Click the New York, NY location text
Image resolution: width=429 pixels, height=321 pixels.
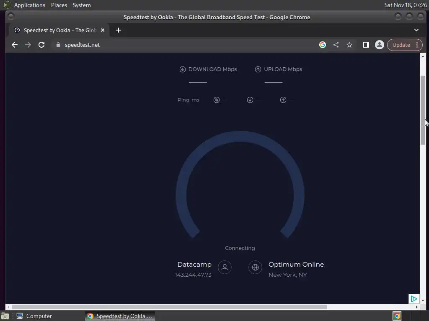[287, 275]
